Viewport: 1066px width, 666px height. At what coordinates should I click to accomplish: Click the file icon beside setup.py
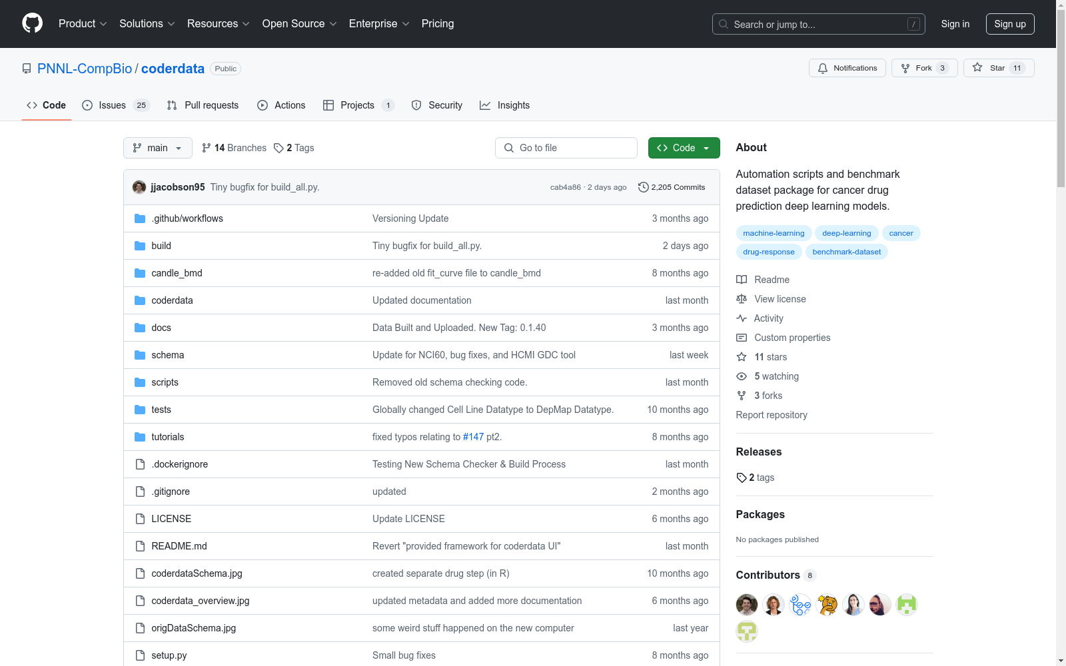pyautogui.click(x=140, y=655)
